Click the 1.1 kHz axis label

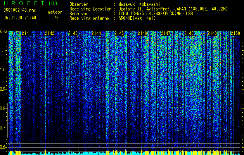[x=3, y=50]
